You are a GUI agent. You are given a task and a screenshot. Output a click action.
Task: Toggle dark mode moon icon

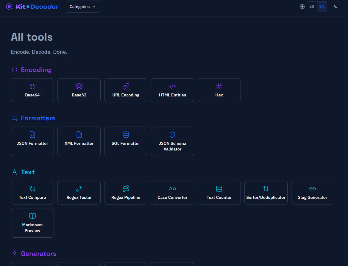click(335, 7)
